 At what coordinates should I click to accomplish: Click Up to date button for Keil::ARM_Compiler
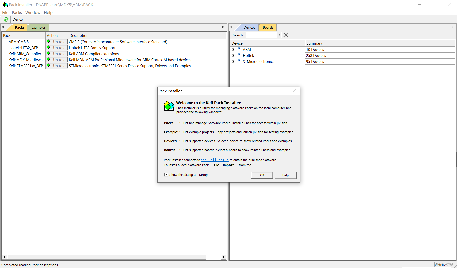click(x=57, y=54)
